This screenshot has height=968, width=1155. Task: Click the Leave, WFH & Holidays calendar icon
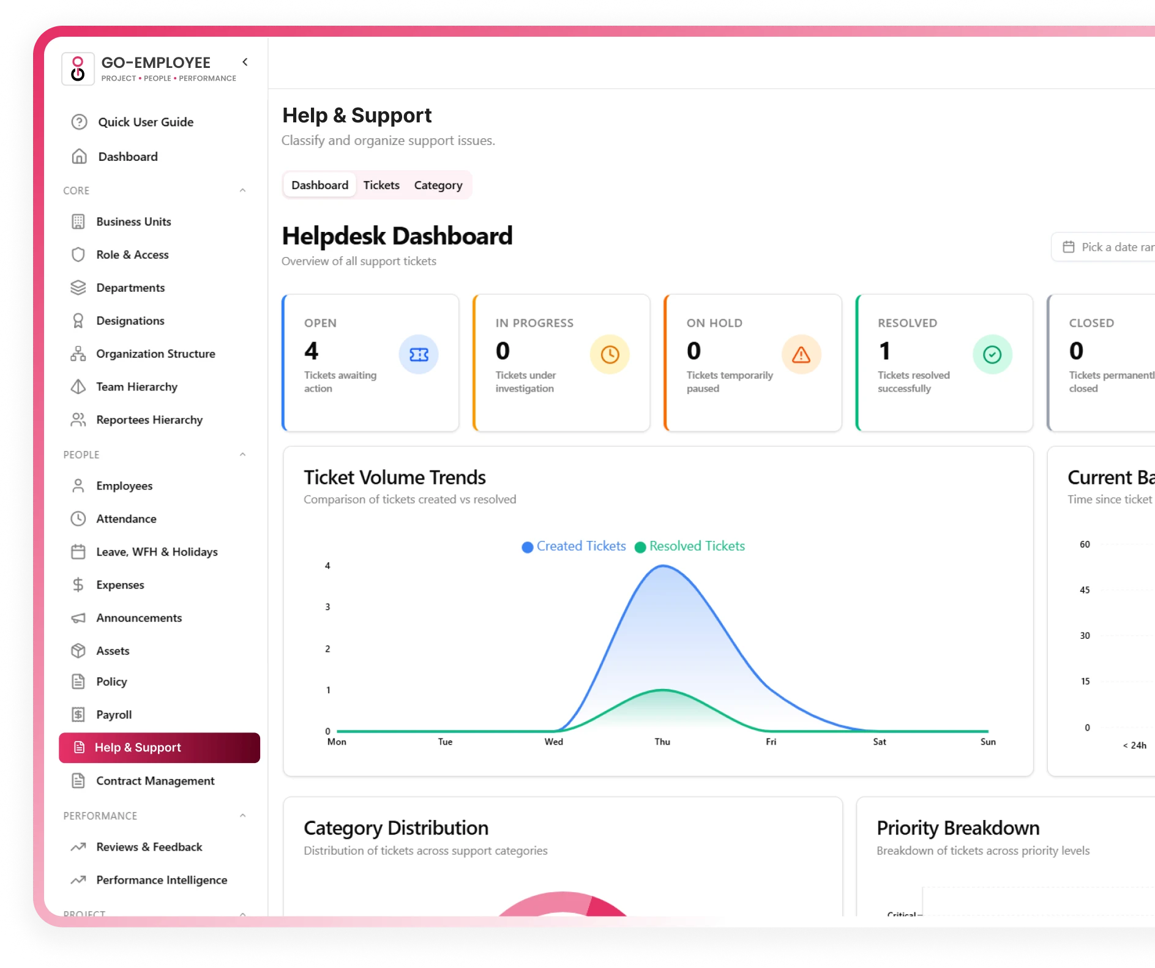(x=78, y=552)
